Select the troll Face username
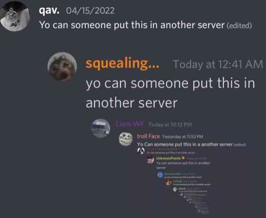Image resolution: width=266 pixels, height=218 pixels. pos(148,136)
